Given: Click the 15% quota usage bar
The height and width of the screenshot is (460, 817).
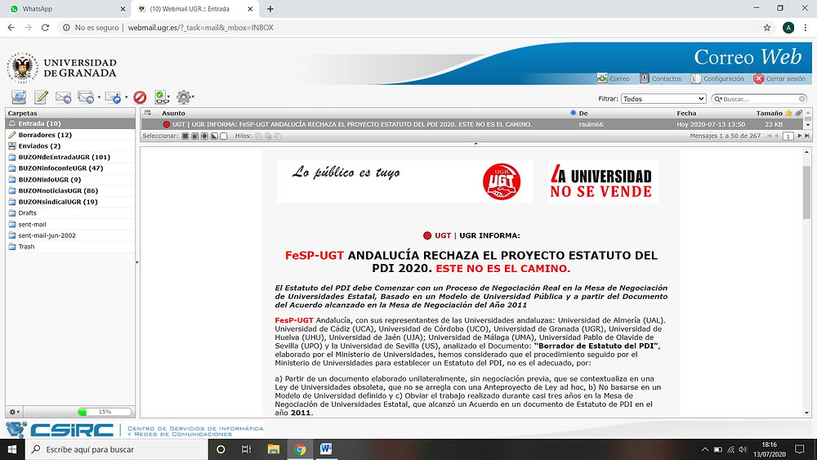Looking at the screenshot, I should [x=105, y=412].
